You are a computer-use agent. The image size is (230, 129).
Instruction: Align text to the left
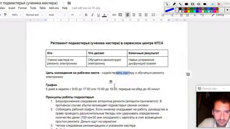(x=128, y=15)
